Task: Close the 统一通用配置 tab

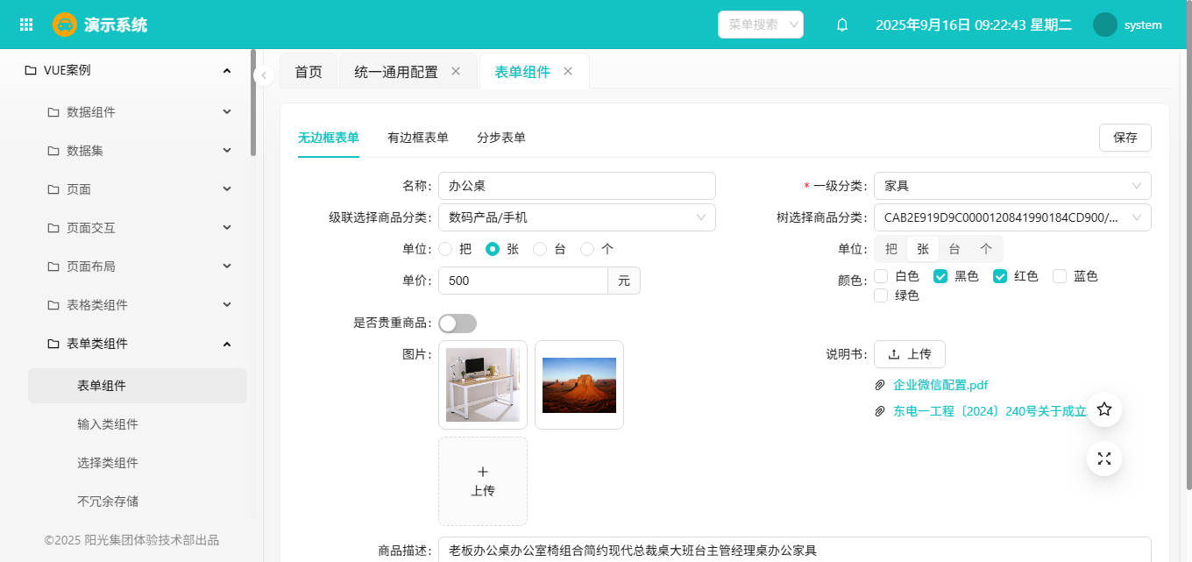Action: [456, 72]
